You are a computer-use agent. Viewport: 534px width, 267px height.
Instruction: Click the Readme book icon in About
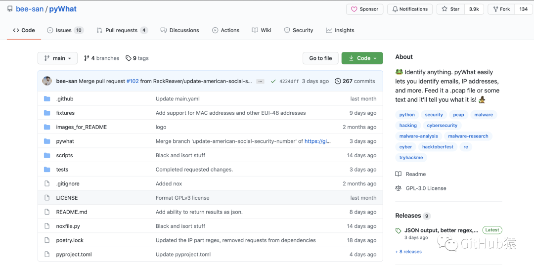click(x=398, y=174)
